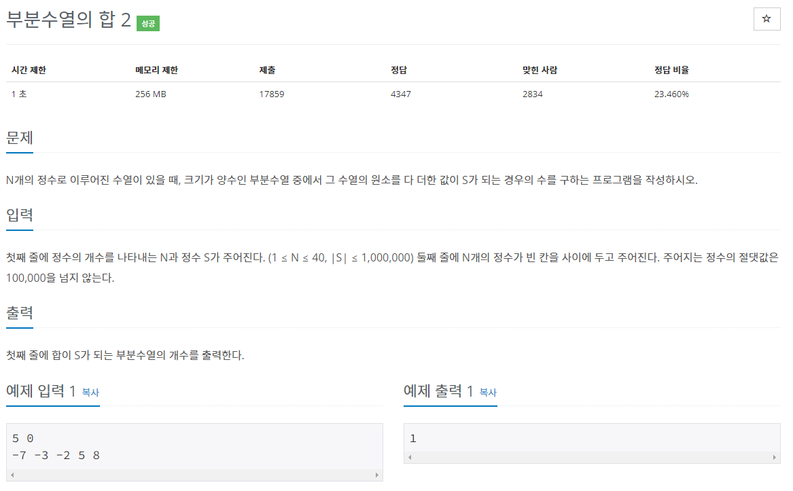Screen dimensions: 793x491
Task: Click the problem description sentence starting N개의 정수로
Action: [x=352, y=180]
